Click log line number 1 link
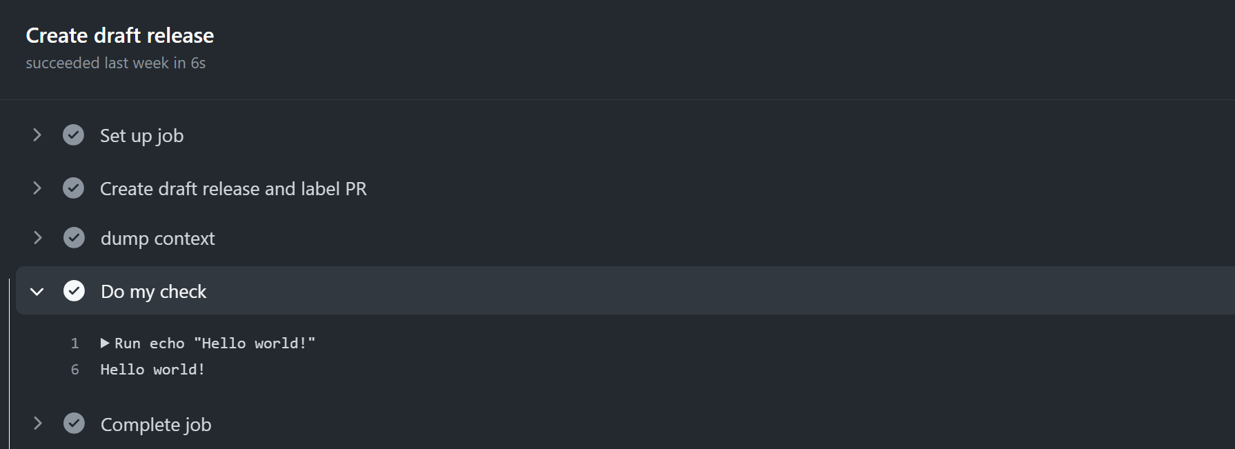This screenshot has height=449, width=1235. (x=75, y=343)
